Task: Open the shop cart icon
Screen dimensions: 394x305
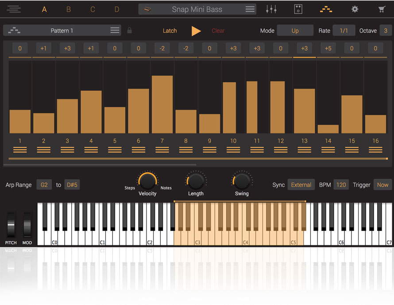Action: point(382,9)
